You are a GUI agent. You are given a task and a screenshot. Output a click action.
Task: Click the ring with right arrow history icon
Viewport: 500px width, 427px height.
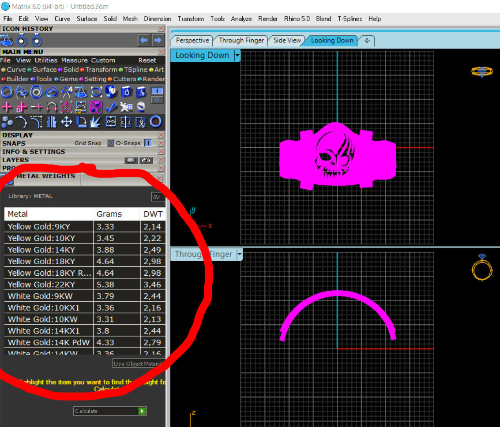click(36, 41)
